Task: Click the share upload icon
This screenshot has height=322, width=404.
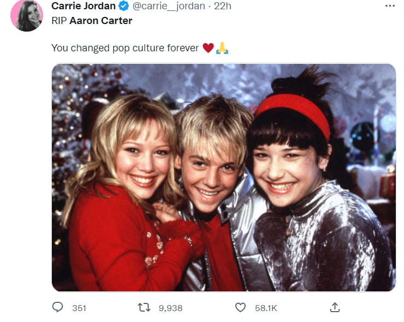Action: pyautogui.click(x=335, y=307)
